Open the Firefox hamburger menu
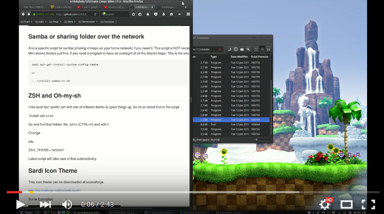The image size is (384, 214). point(188,14)
